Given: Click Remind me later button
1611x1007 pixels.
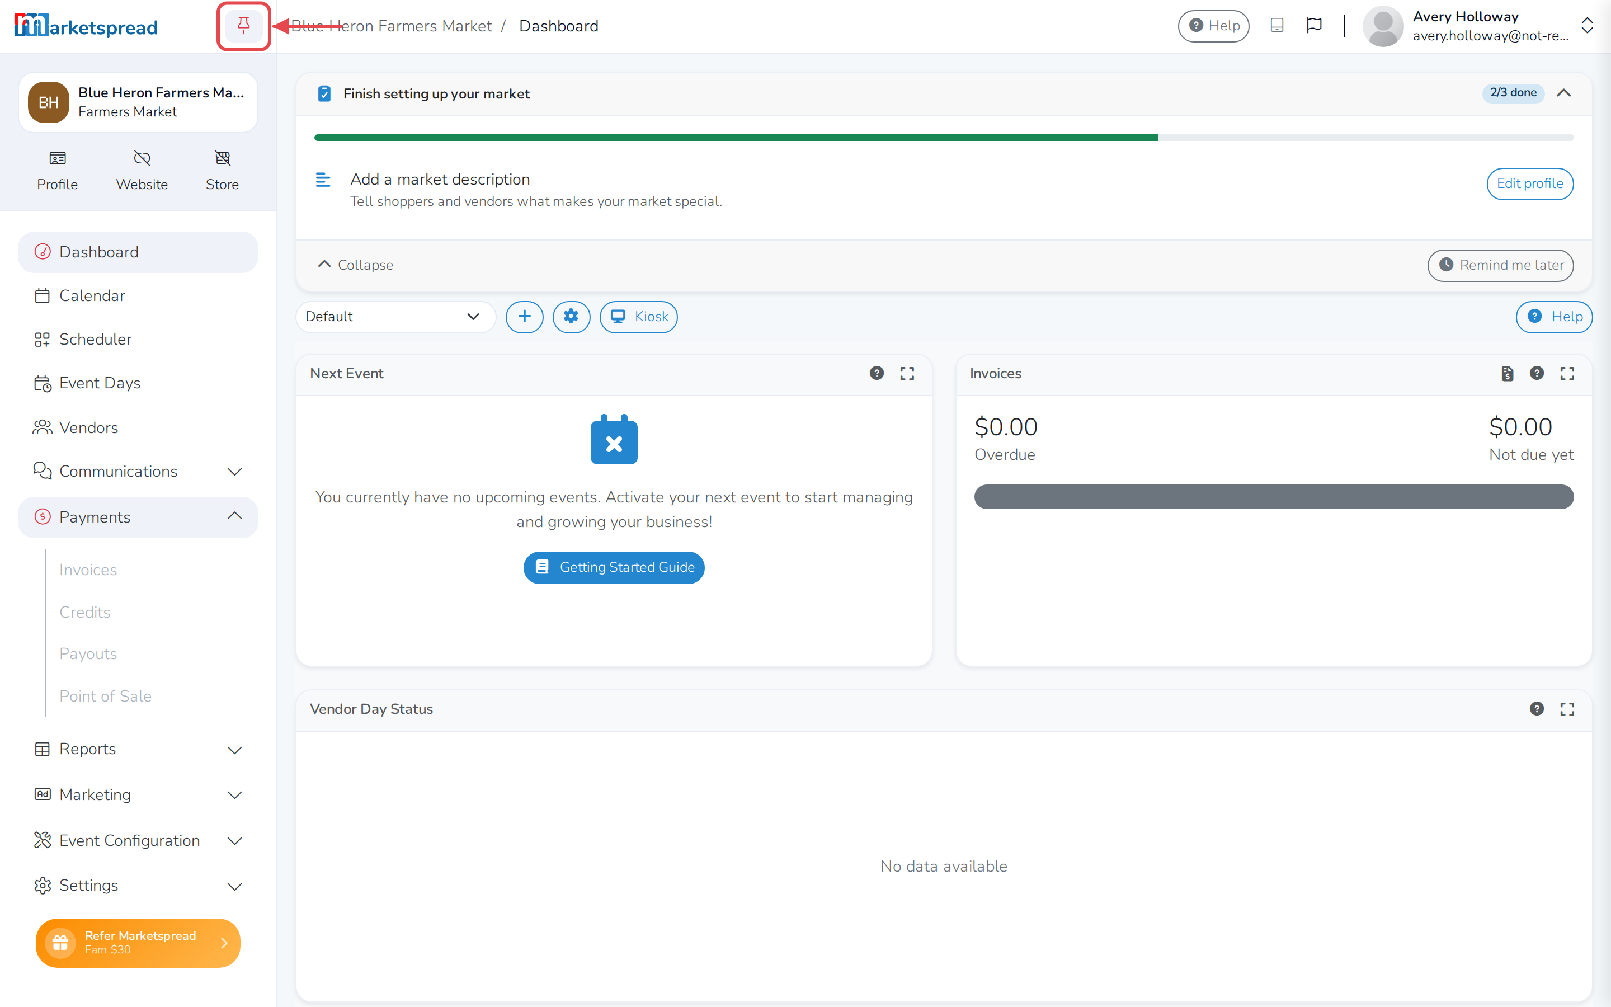Looking at the screenshot, I should pyautogui.click(x=1500, y=266).
